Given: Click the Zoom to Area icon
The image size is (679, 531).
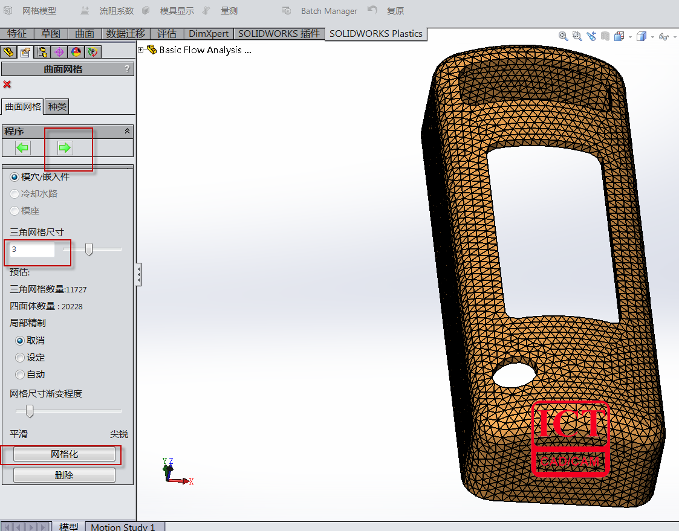Looking at the screenshot, I should 577,36.
